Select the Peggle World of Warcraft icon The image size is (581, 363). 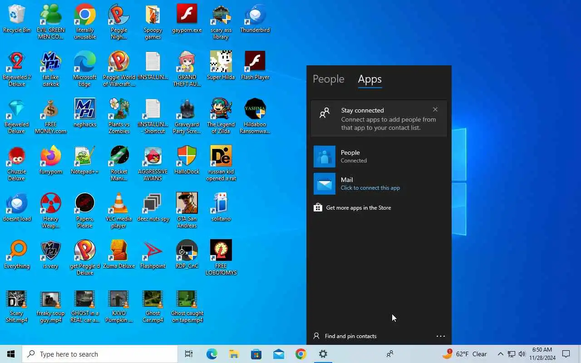[x=119, y=69]
